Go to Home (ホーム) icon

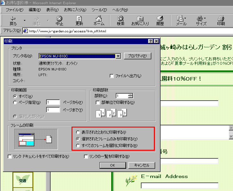click(x=99, y=20)
